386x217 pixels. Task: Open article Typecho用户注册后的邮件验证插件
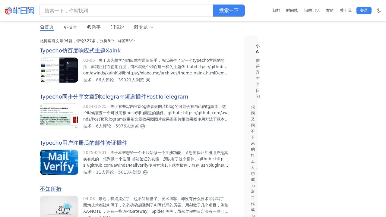pos(84,143)
